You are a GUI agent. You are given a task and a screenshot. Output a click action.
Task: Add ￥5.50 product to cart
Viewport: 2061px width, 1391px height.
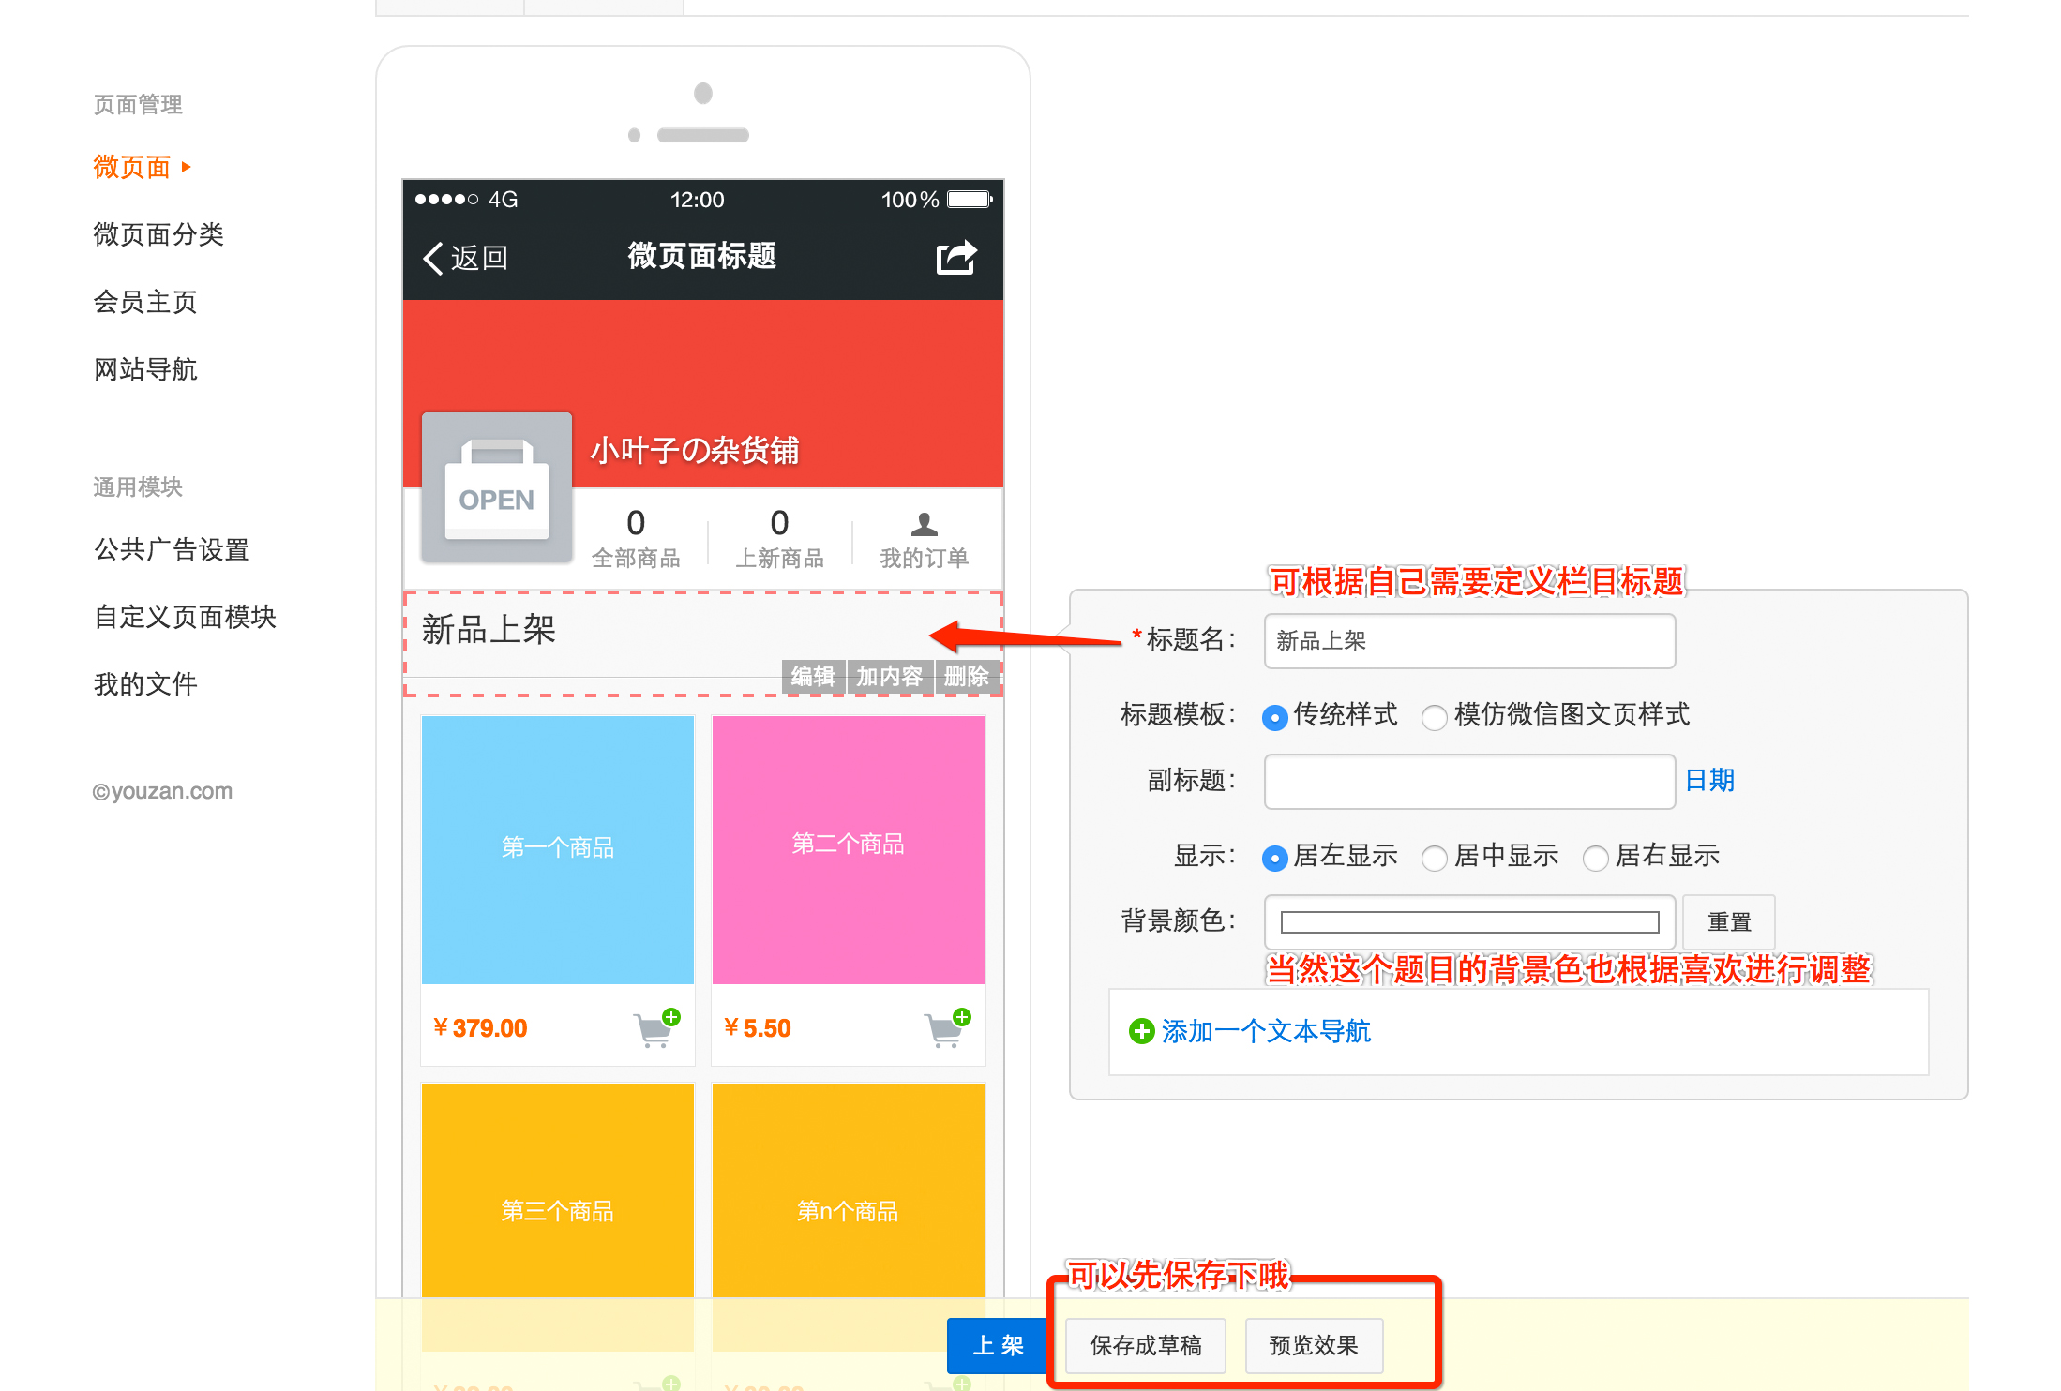(x=947, y=1028)
